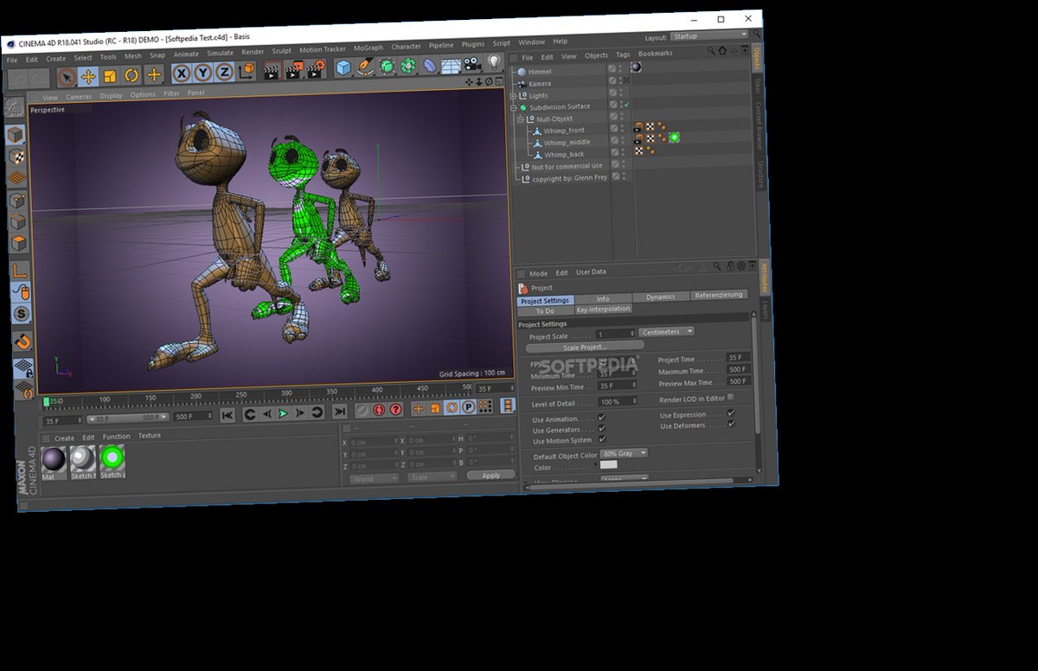The width and height of the screenshot is (1038, 671).
Task: Open the Centimeters unit dropdown
Action: pos(666,331)
